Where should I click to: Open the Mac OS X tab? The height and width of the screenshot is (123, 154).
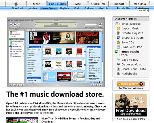pos(140,4)
